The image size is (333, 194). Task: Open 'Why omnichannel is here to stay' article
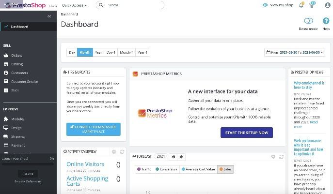click(309, 85)
